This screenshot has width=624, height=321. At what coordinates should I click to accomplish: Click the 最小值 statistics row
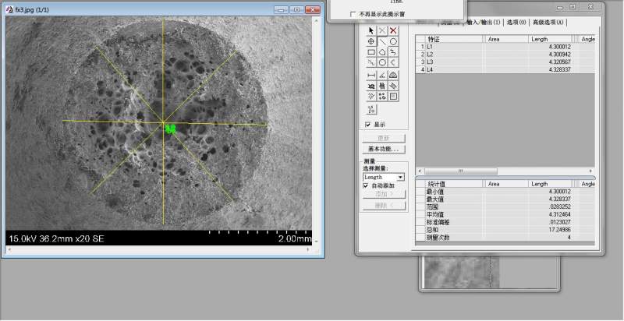coord(505,192)
